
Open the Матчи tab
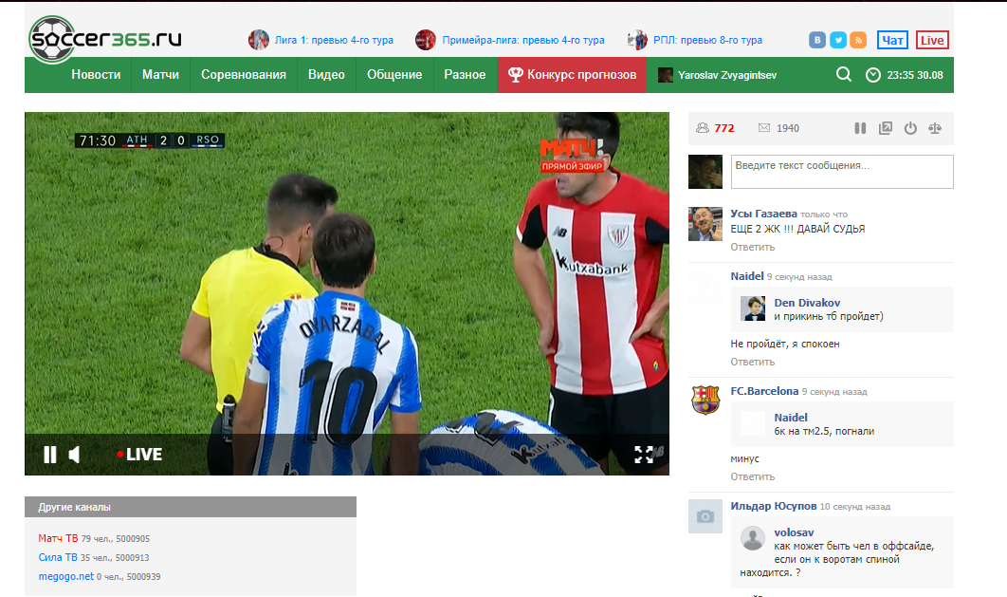point(160,75)
